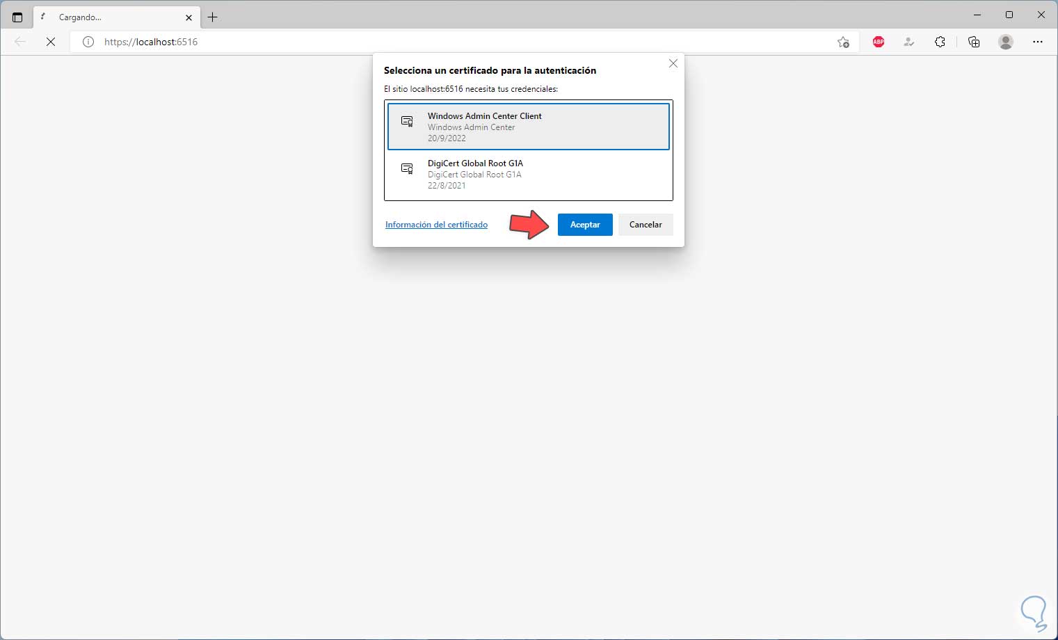Stop loading the page

pos(51,42)
